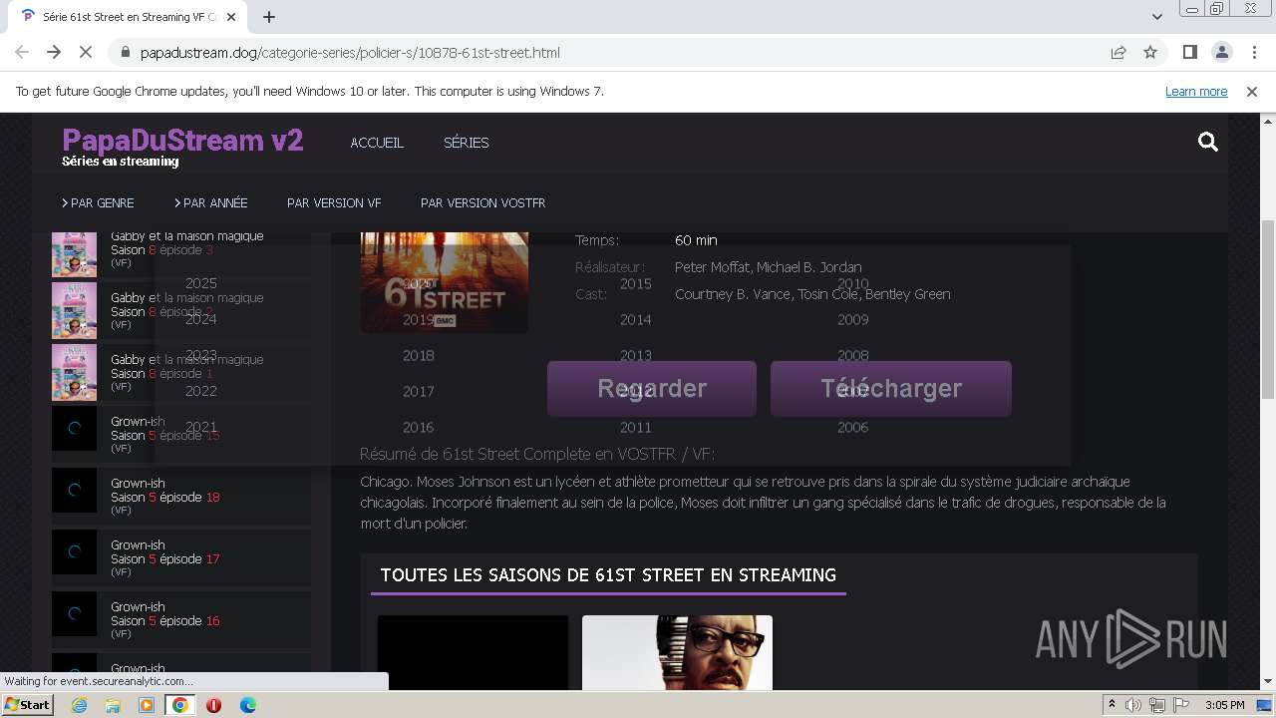Pick year 2022 from the year list
Screen dimensions: 1276x718
click(x=201, y=391)
